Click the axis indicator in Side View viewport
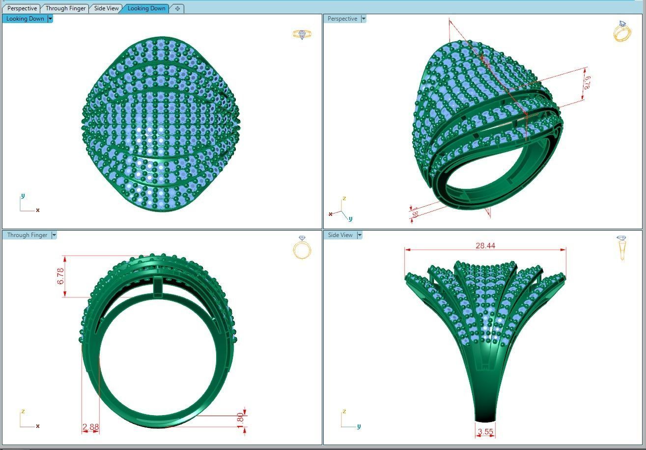Viewport: 646px width, 450px height. point(351,419)
